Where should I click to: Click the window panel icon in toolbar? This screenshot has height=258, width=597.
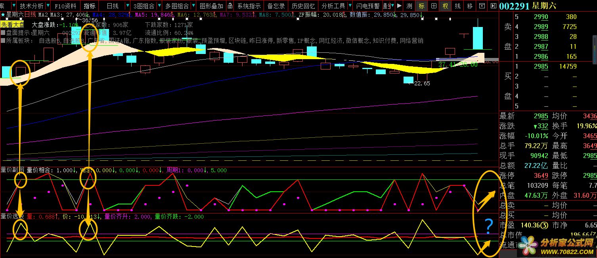(482, 6)
